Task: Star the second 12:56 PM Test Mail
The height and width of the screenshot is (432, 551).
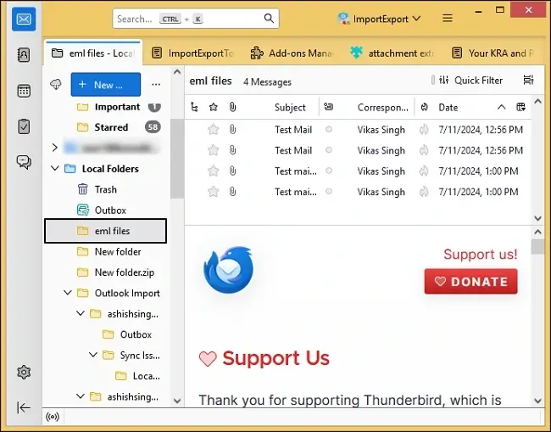Action: point(214,150)
